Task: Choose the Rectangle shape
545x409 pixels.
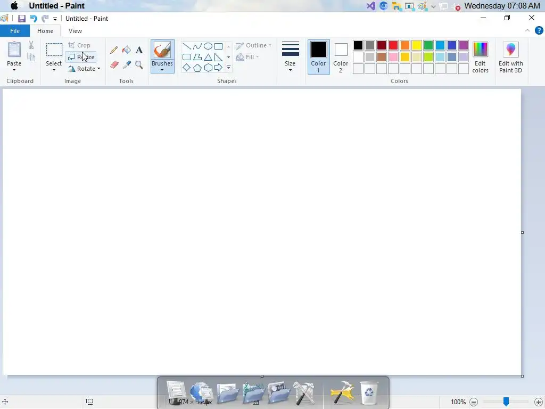Action: pyautogui.click(x=218, y=46)
